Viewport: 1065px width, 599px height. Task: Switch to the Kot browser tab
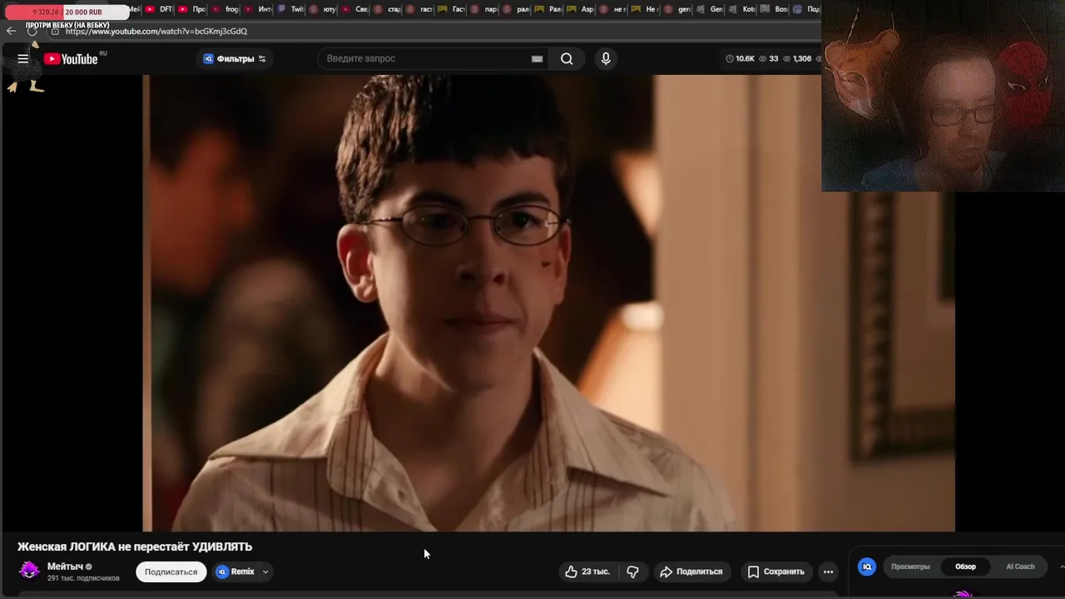click(743, 9)
